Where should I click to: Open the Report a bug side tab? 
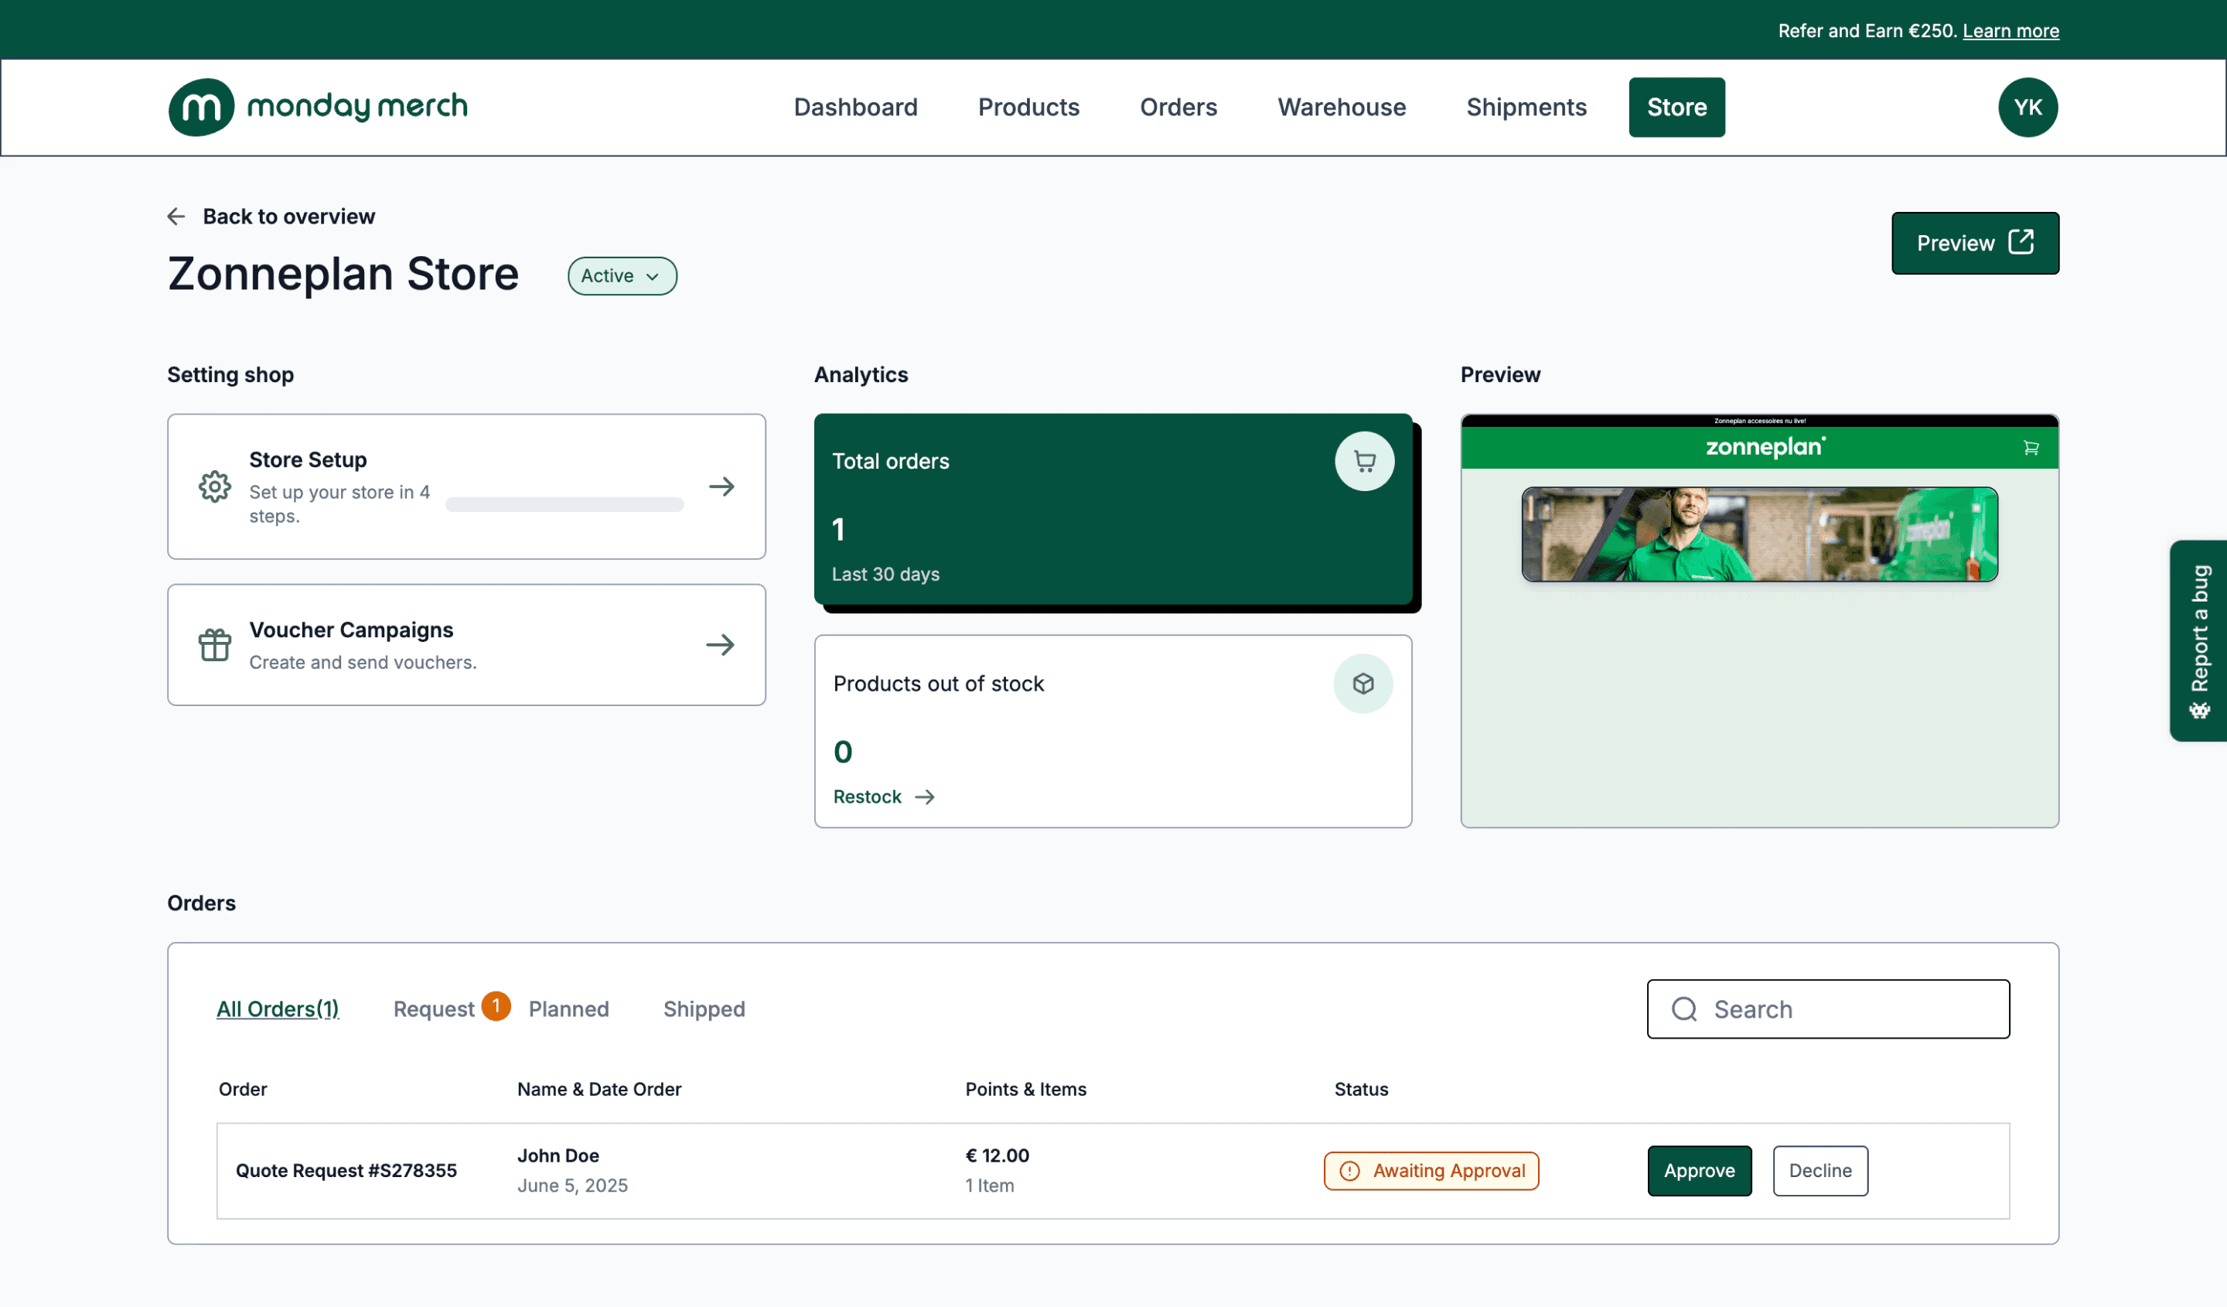[x=2198, y=640]
